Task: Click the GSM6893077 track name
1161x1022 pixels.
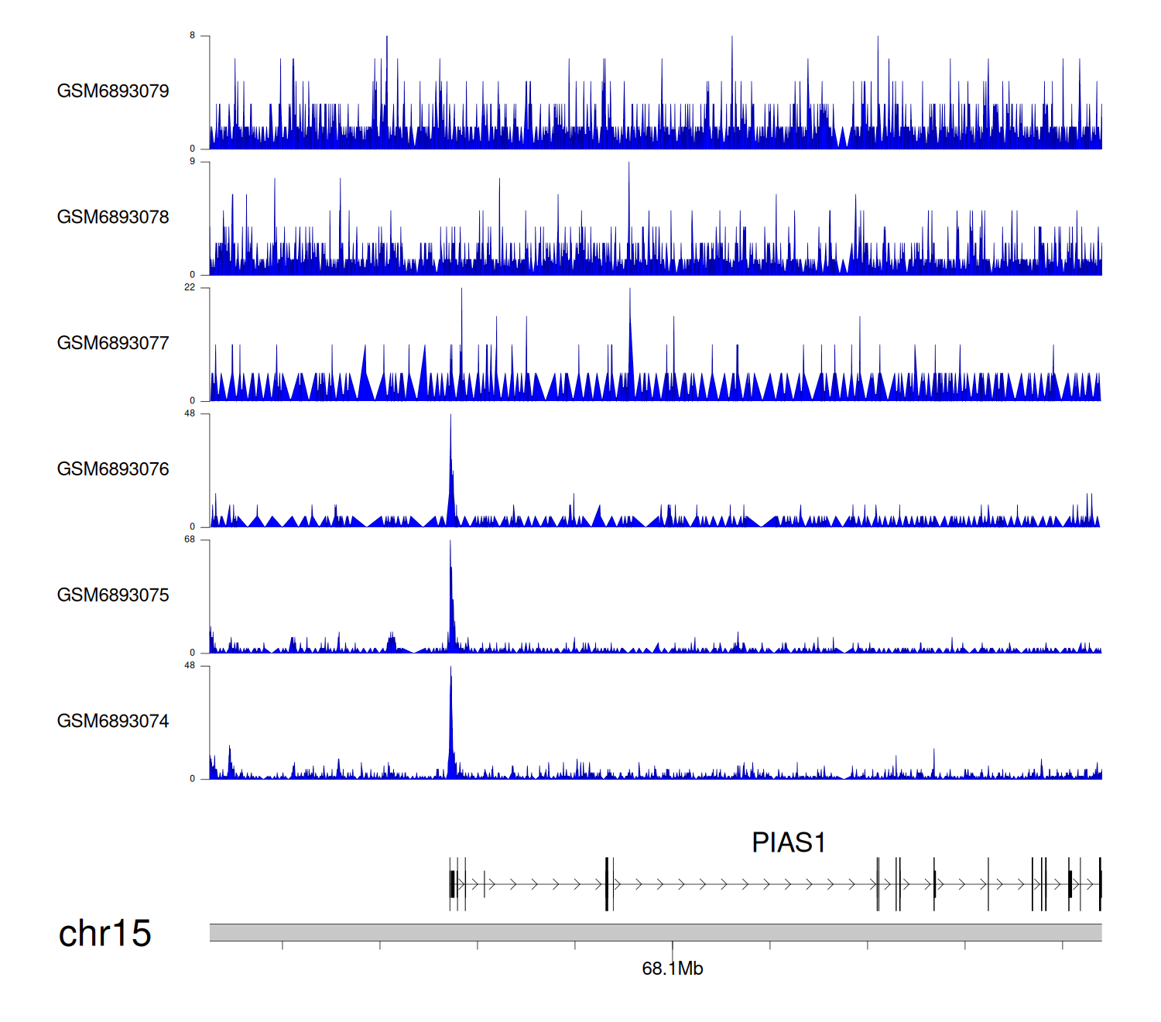Action: pos(113,343)
